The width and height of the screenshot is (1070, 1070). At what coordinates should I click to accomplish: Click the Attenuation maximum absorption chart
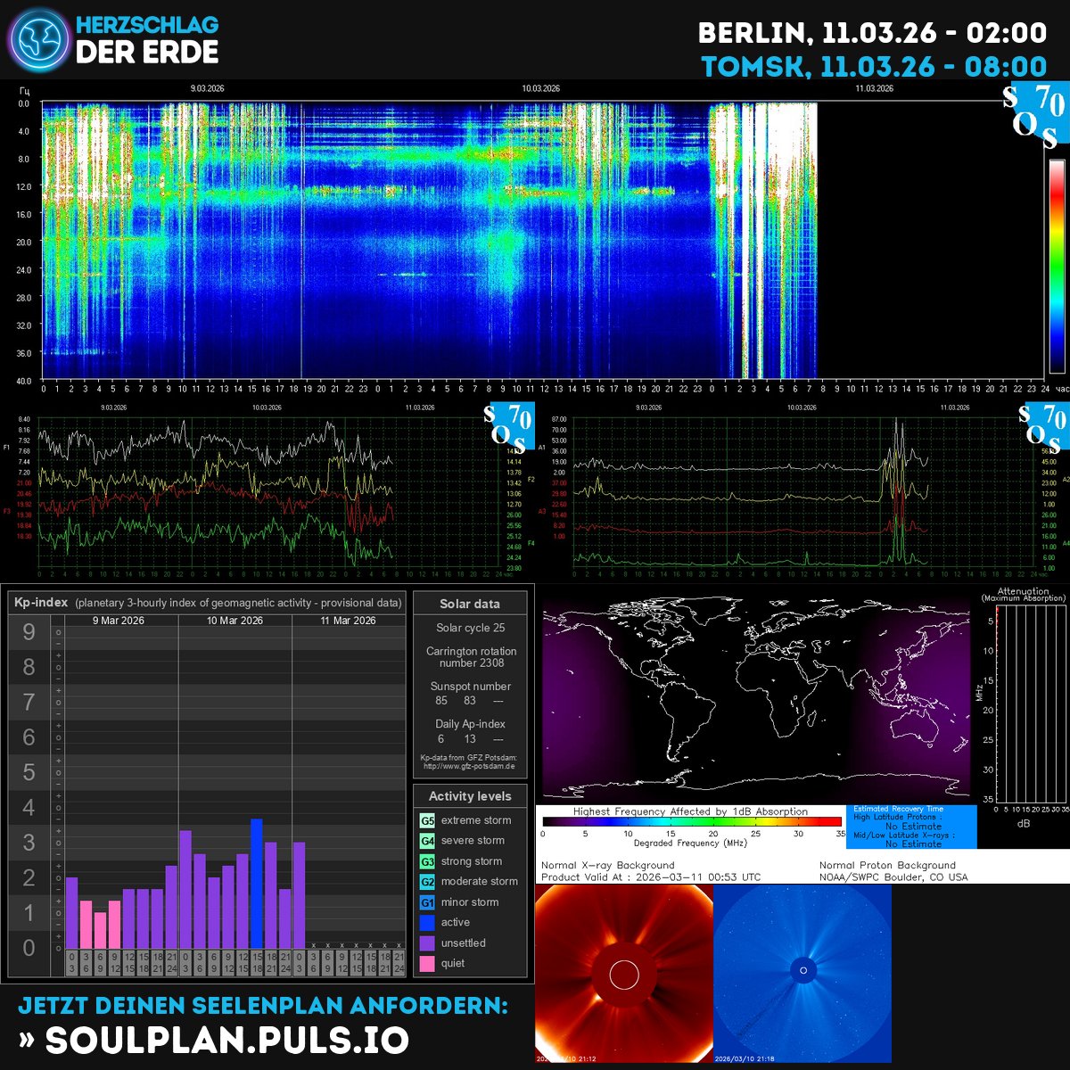tap(1031, 704)
